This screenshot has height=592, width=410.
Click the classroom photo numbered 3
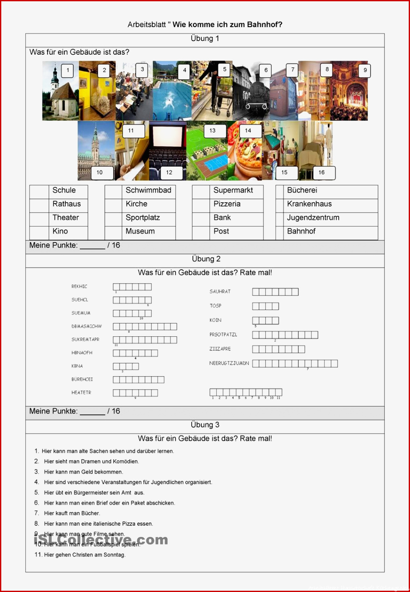[x=134, y=91]
